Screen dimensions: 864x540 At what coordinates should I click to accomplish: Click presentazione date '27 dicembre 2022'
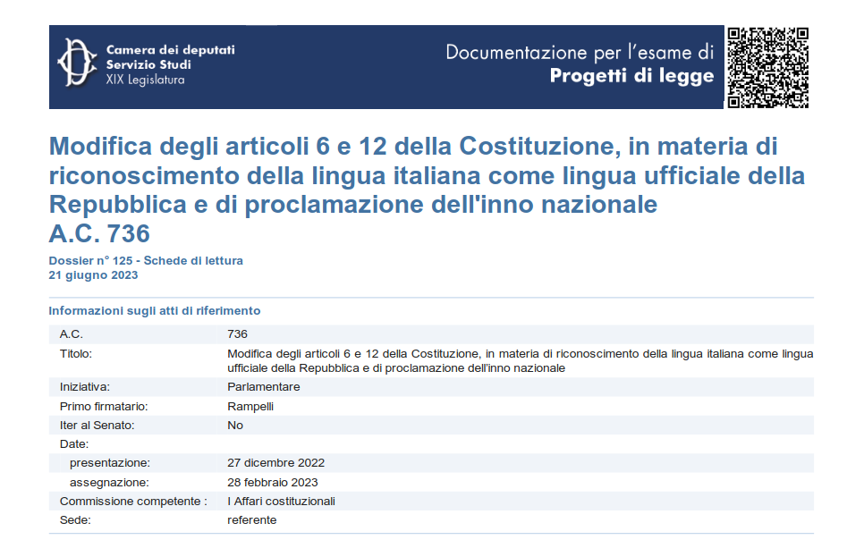(x=275, y=463)
